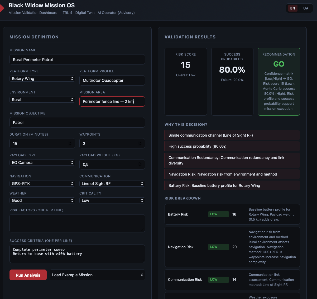Open the Criticality dropdown set to Low
317x299 pixels.
point(112,200)
